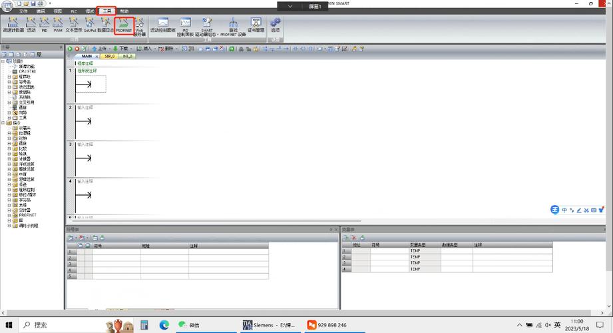The width and height of the screenshot is (613, 333).
Task: Open the motion control panel
Action: coord(163,25)
